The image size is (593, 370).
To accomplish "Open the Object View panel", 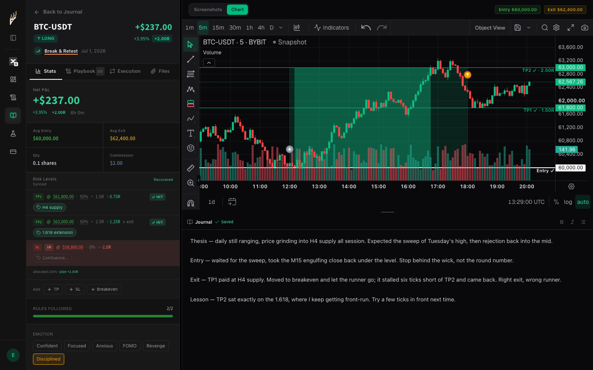I will (490, 28).
